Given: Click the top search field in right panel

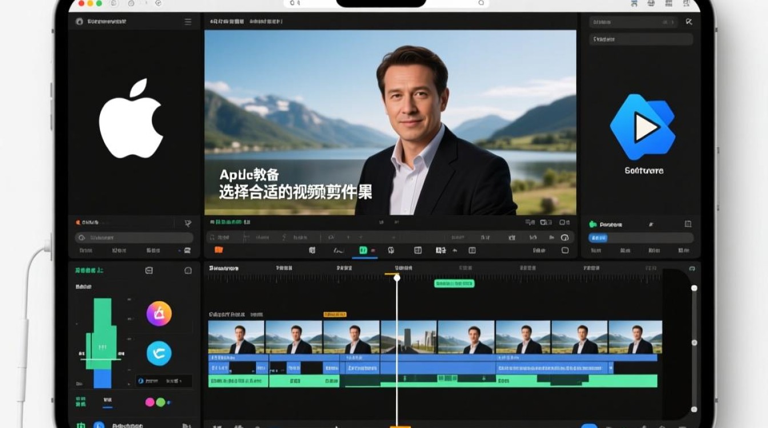Looking at the screenshot, I should (634, 22).
